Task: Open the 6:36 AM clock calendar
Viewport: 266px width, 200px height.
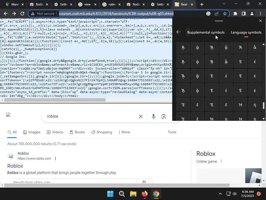Action: click(248, 194)
